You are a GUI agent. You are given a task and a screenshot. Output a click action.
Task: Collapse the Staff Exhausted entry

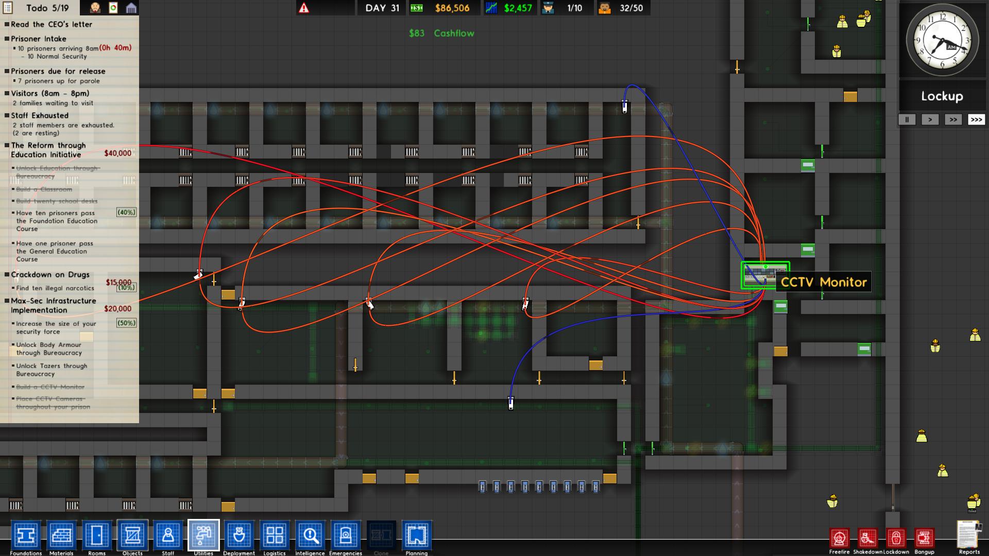[39, 115]
